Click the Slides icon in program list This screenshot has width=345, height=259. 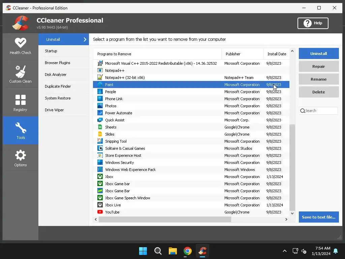(x=100, y=134)
